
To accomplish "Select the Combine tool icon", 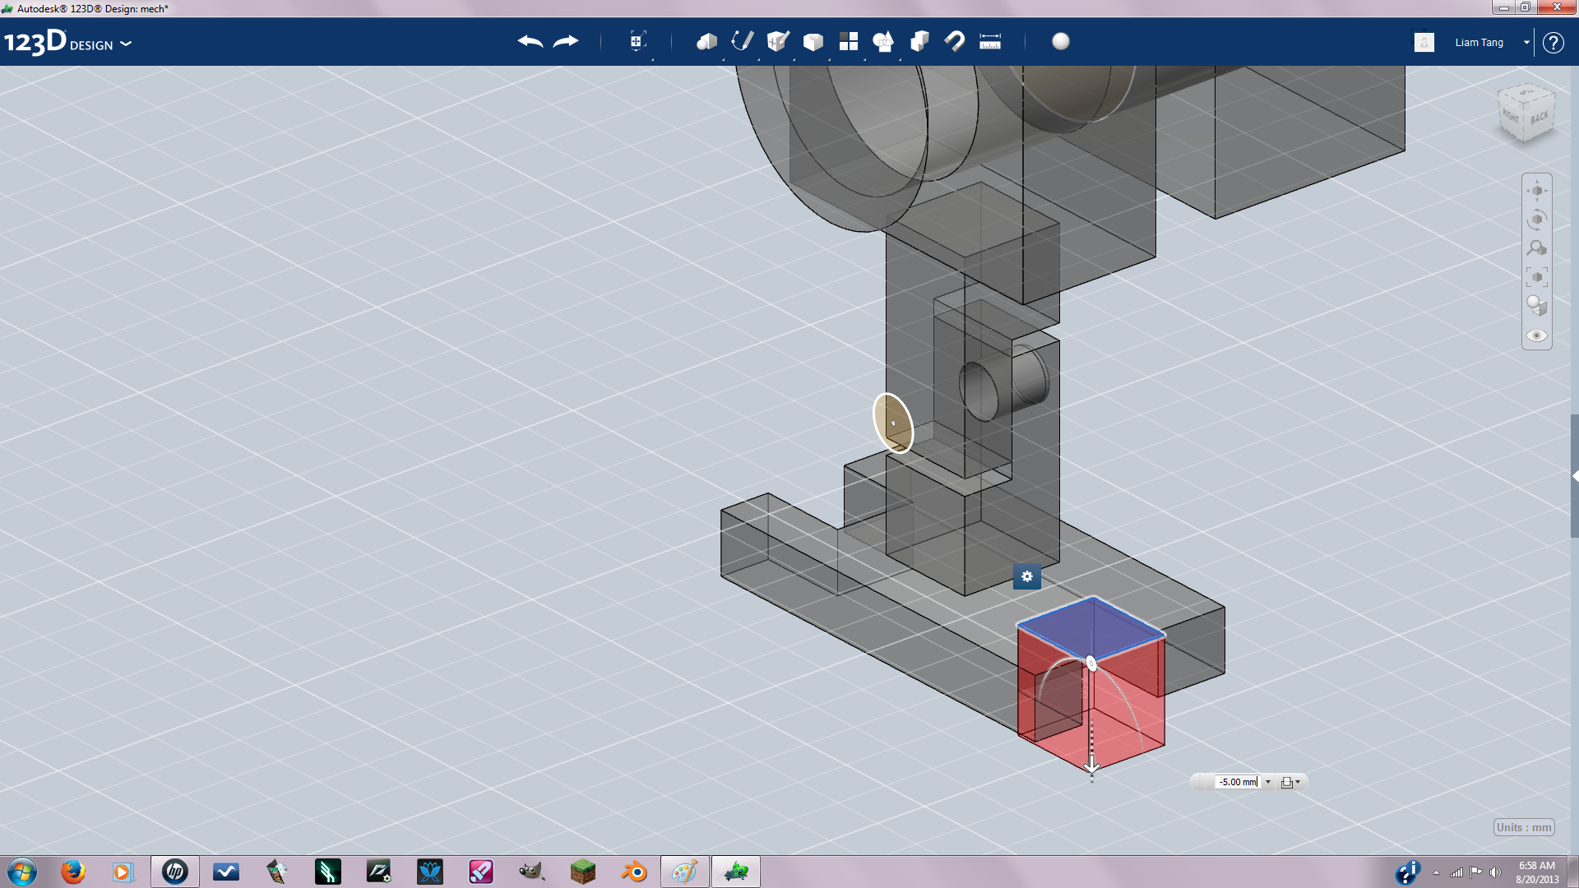I will pyautogui.click(x=919, y=41).
